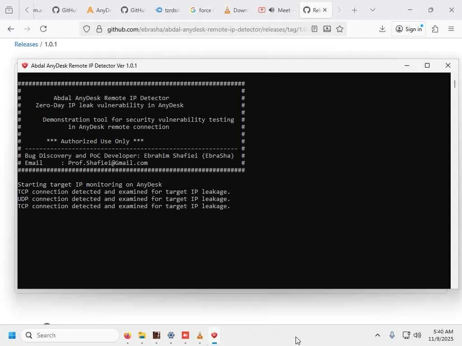Open the brown book app on taskbar

tap(157, 335)
